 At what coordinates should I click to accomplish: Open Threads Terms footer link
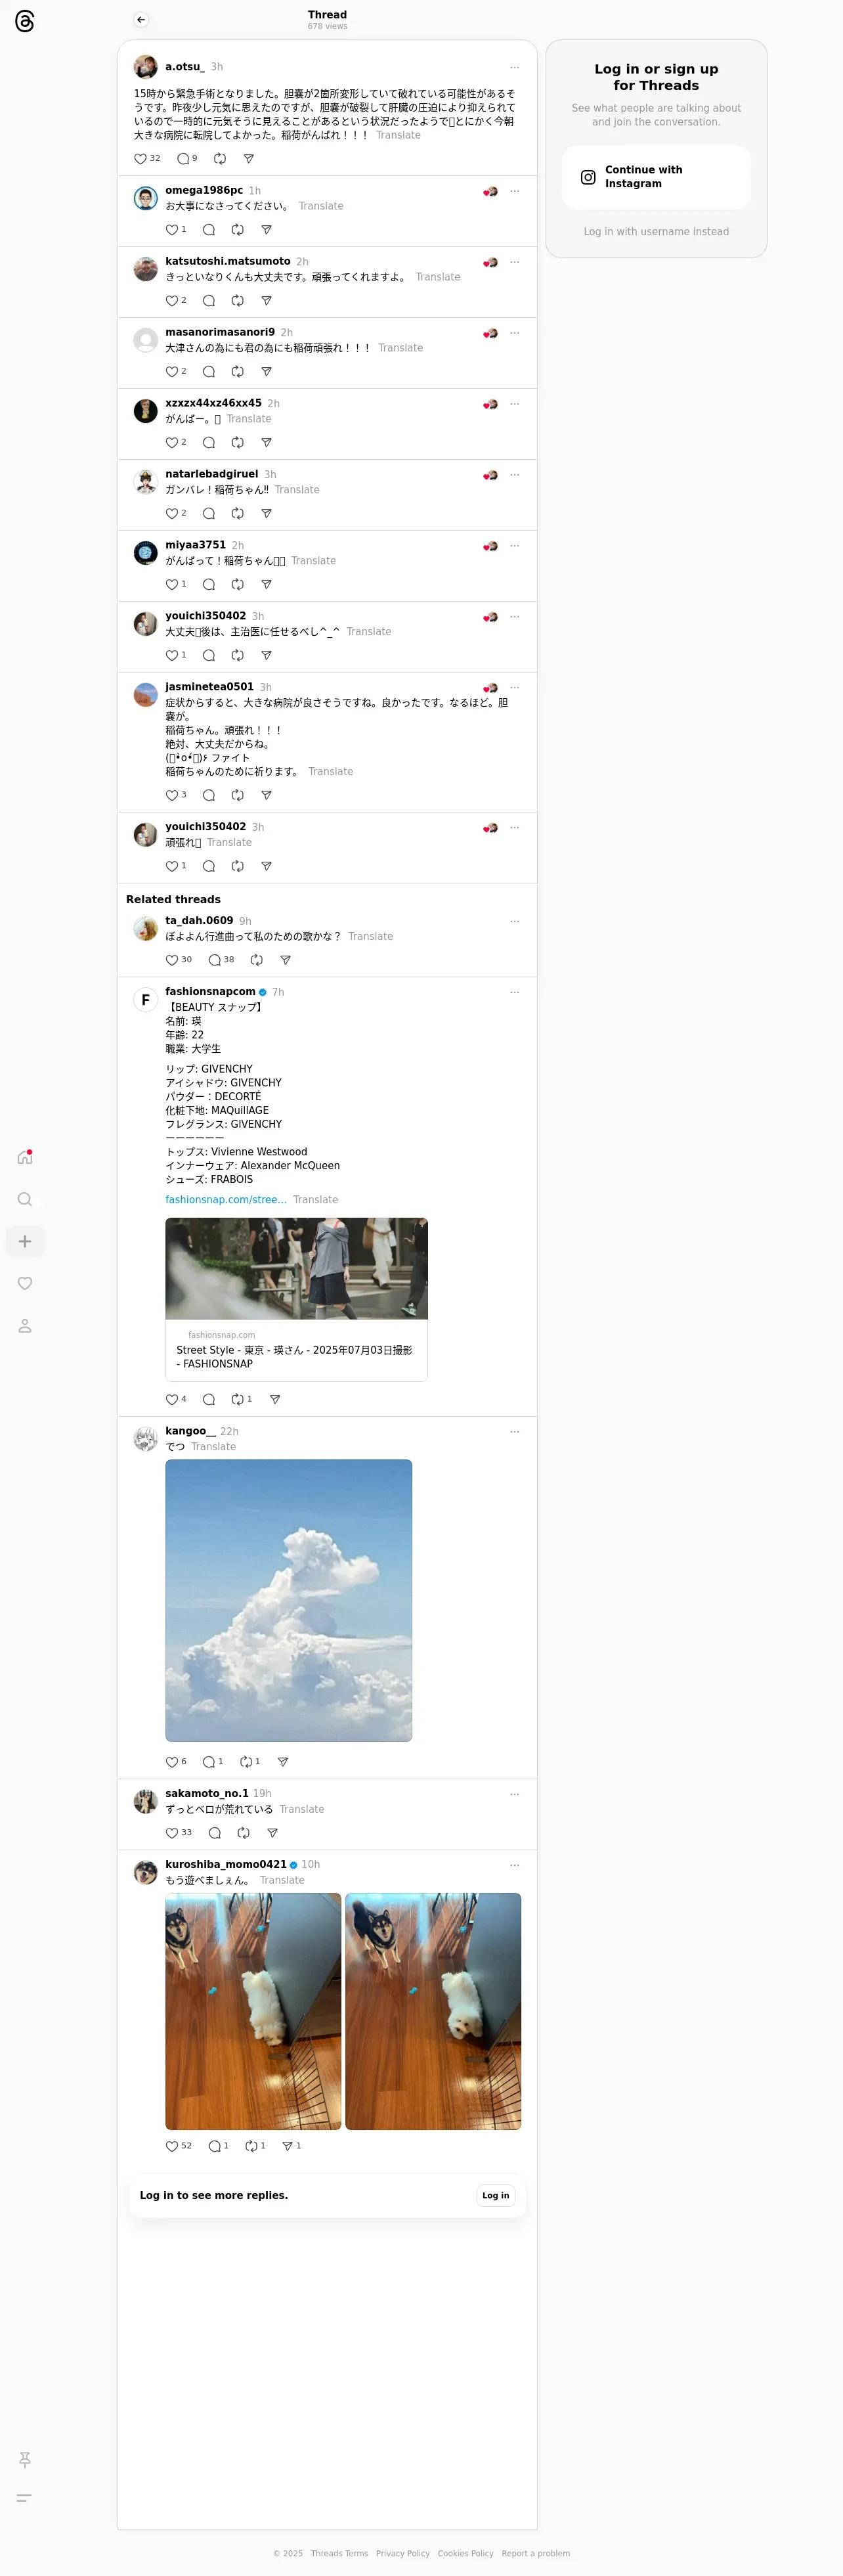pos(339,2553)
